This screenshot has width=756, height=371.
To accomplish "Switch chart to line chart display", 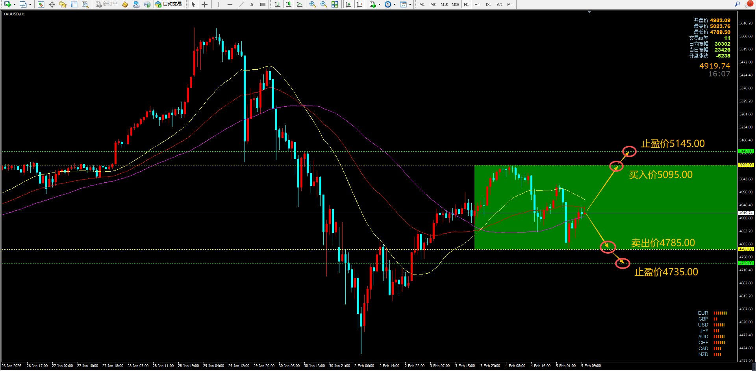I will tap(300, 4).
